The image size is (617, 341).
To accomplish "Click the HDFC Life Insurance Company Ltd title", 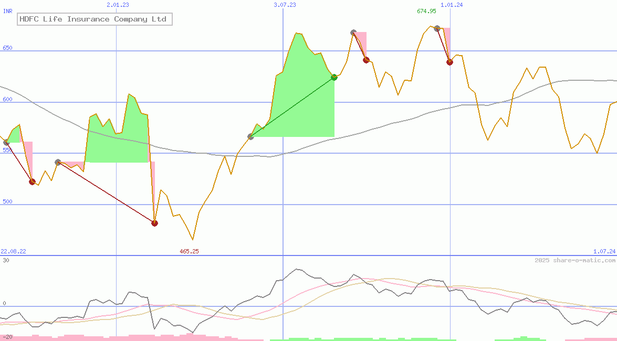I will click(x=95, y=19).
